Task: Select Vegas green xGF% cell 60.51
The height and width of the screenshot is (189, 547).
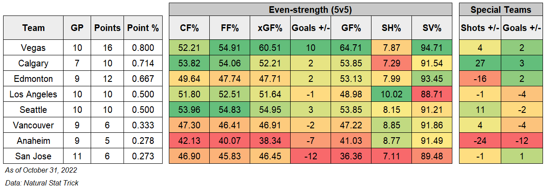Action: 270,48
